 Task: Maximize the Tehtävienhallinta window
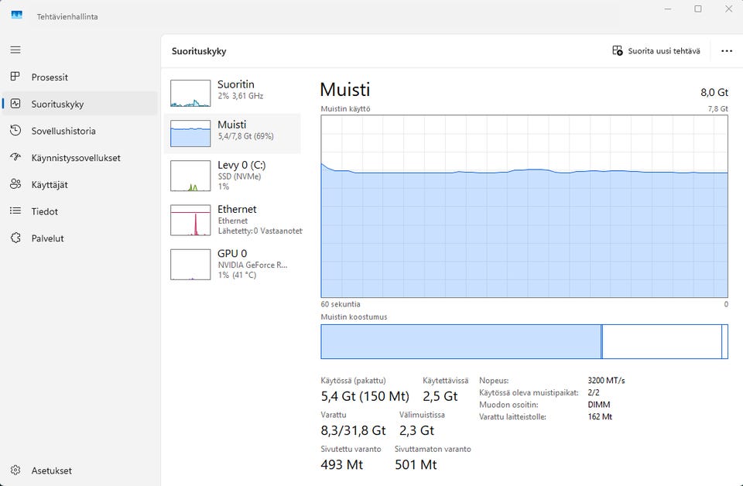click(x=697, y=9)
